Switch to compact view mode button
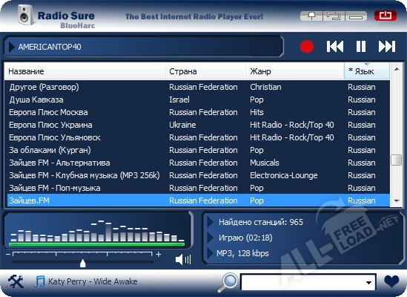Viewport: 407px width, 297px height. [334, 16]
